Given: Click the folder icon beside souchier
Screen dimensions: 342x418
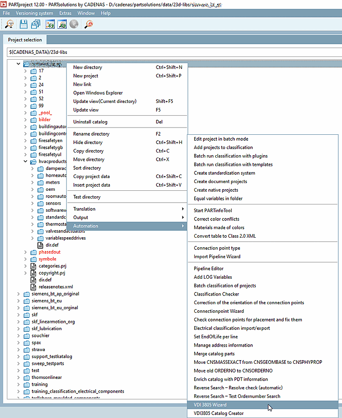Looking at the screenshot, I should [26, 336].
